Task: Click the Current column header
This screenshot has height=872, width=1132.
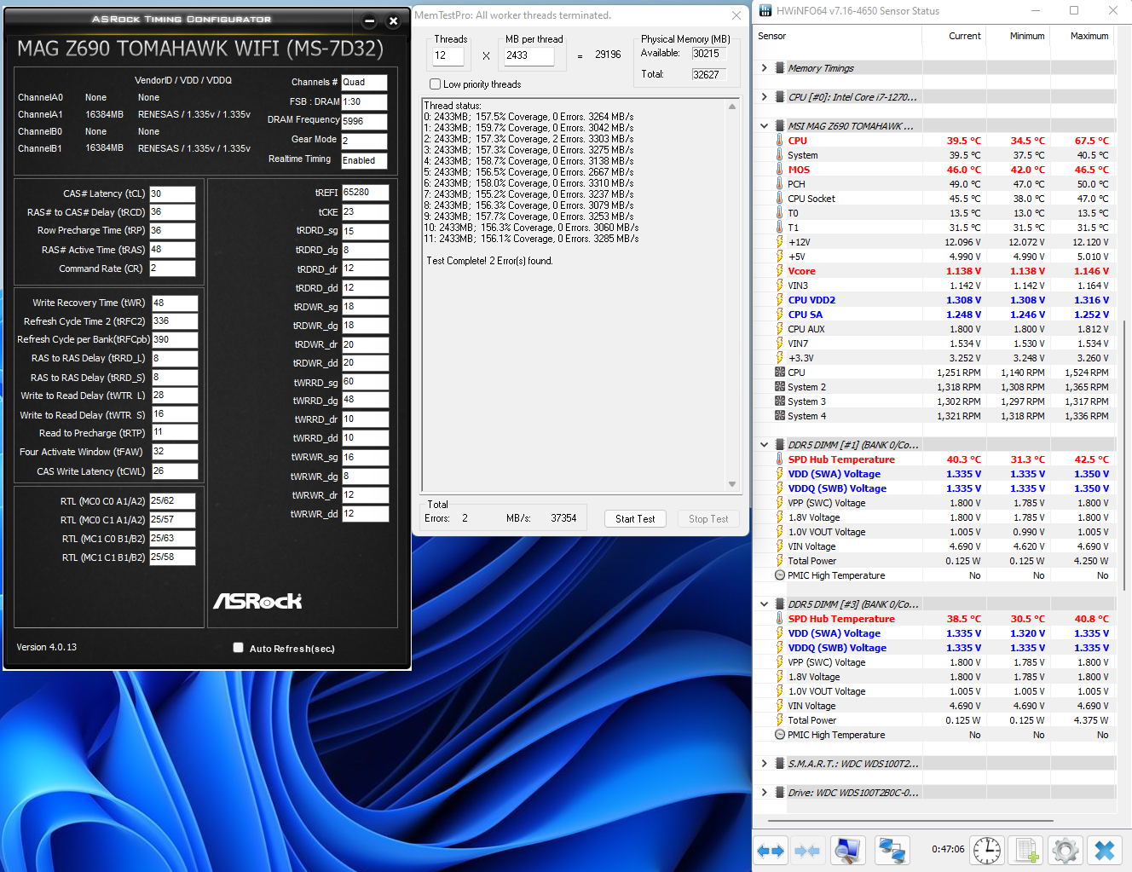Action: tap(954, 36)
